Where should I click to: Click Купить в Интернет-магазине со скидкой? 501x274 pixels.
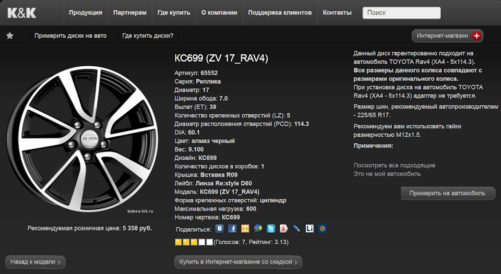tap(238, 262)
